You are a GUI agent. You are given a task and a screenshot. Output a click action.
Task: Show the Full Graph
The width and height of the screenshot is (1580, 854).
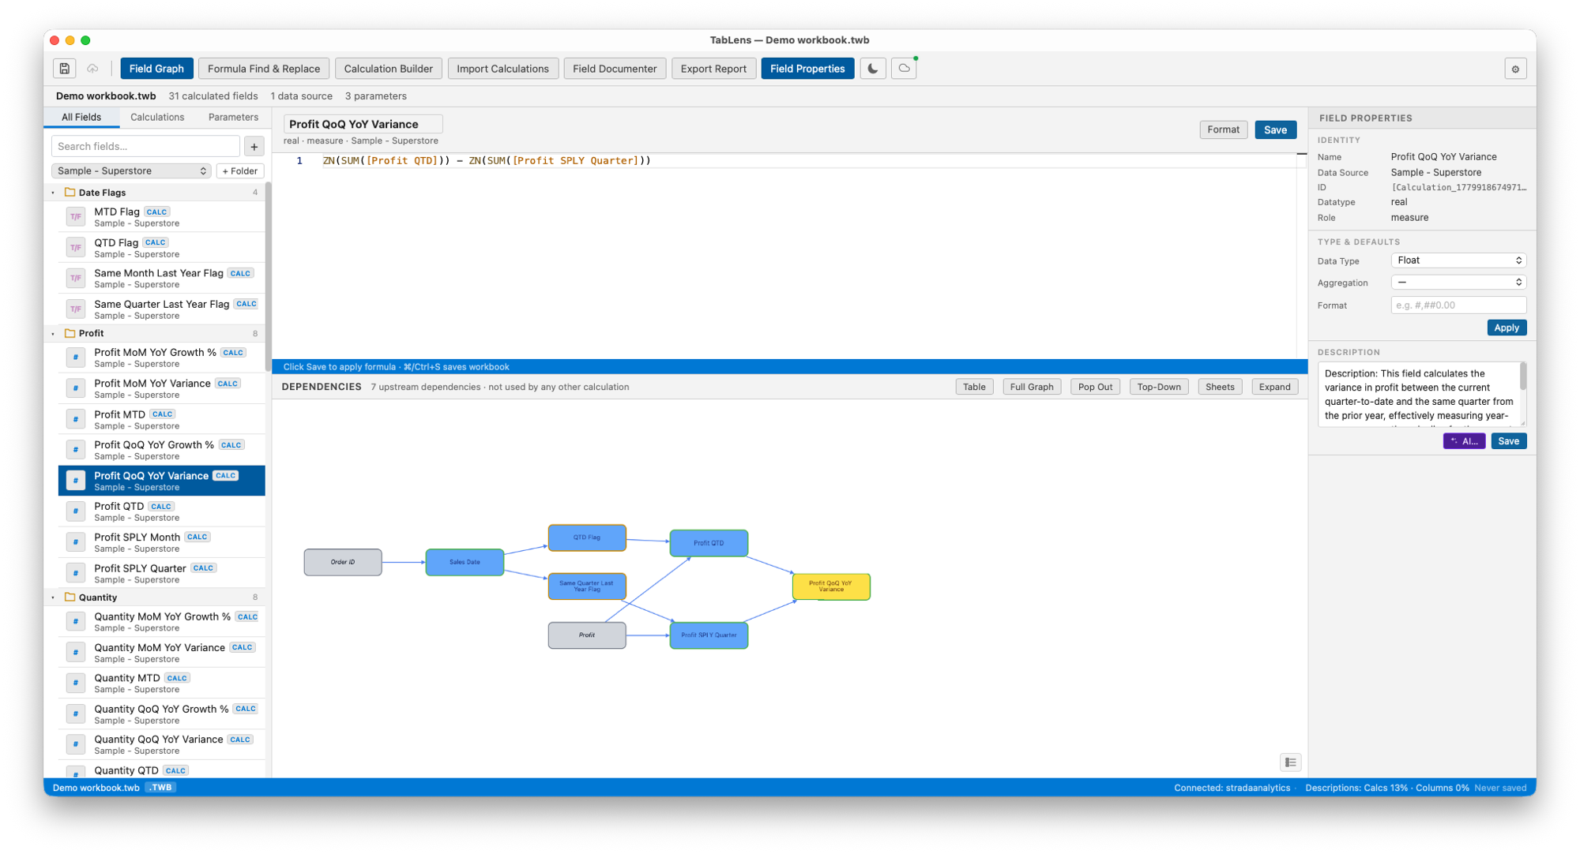click(1031, 387)
